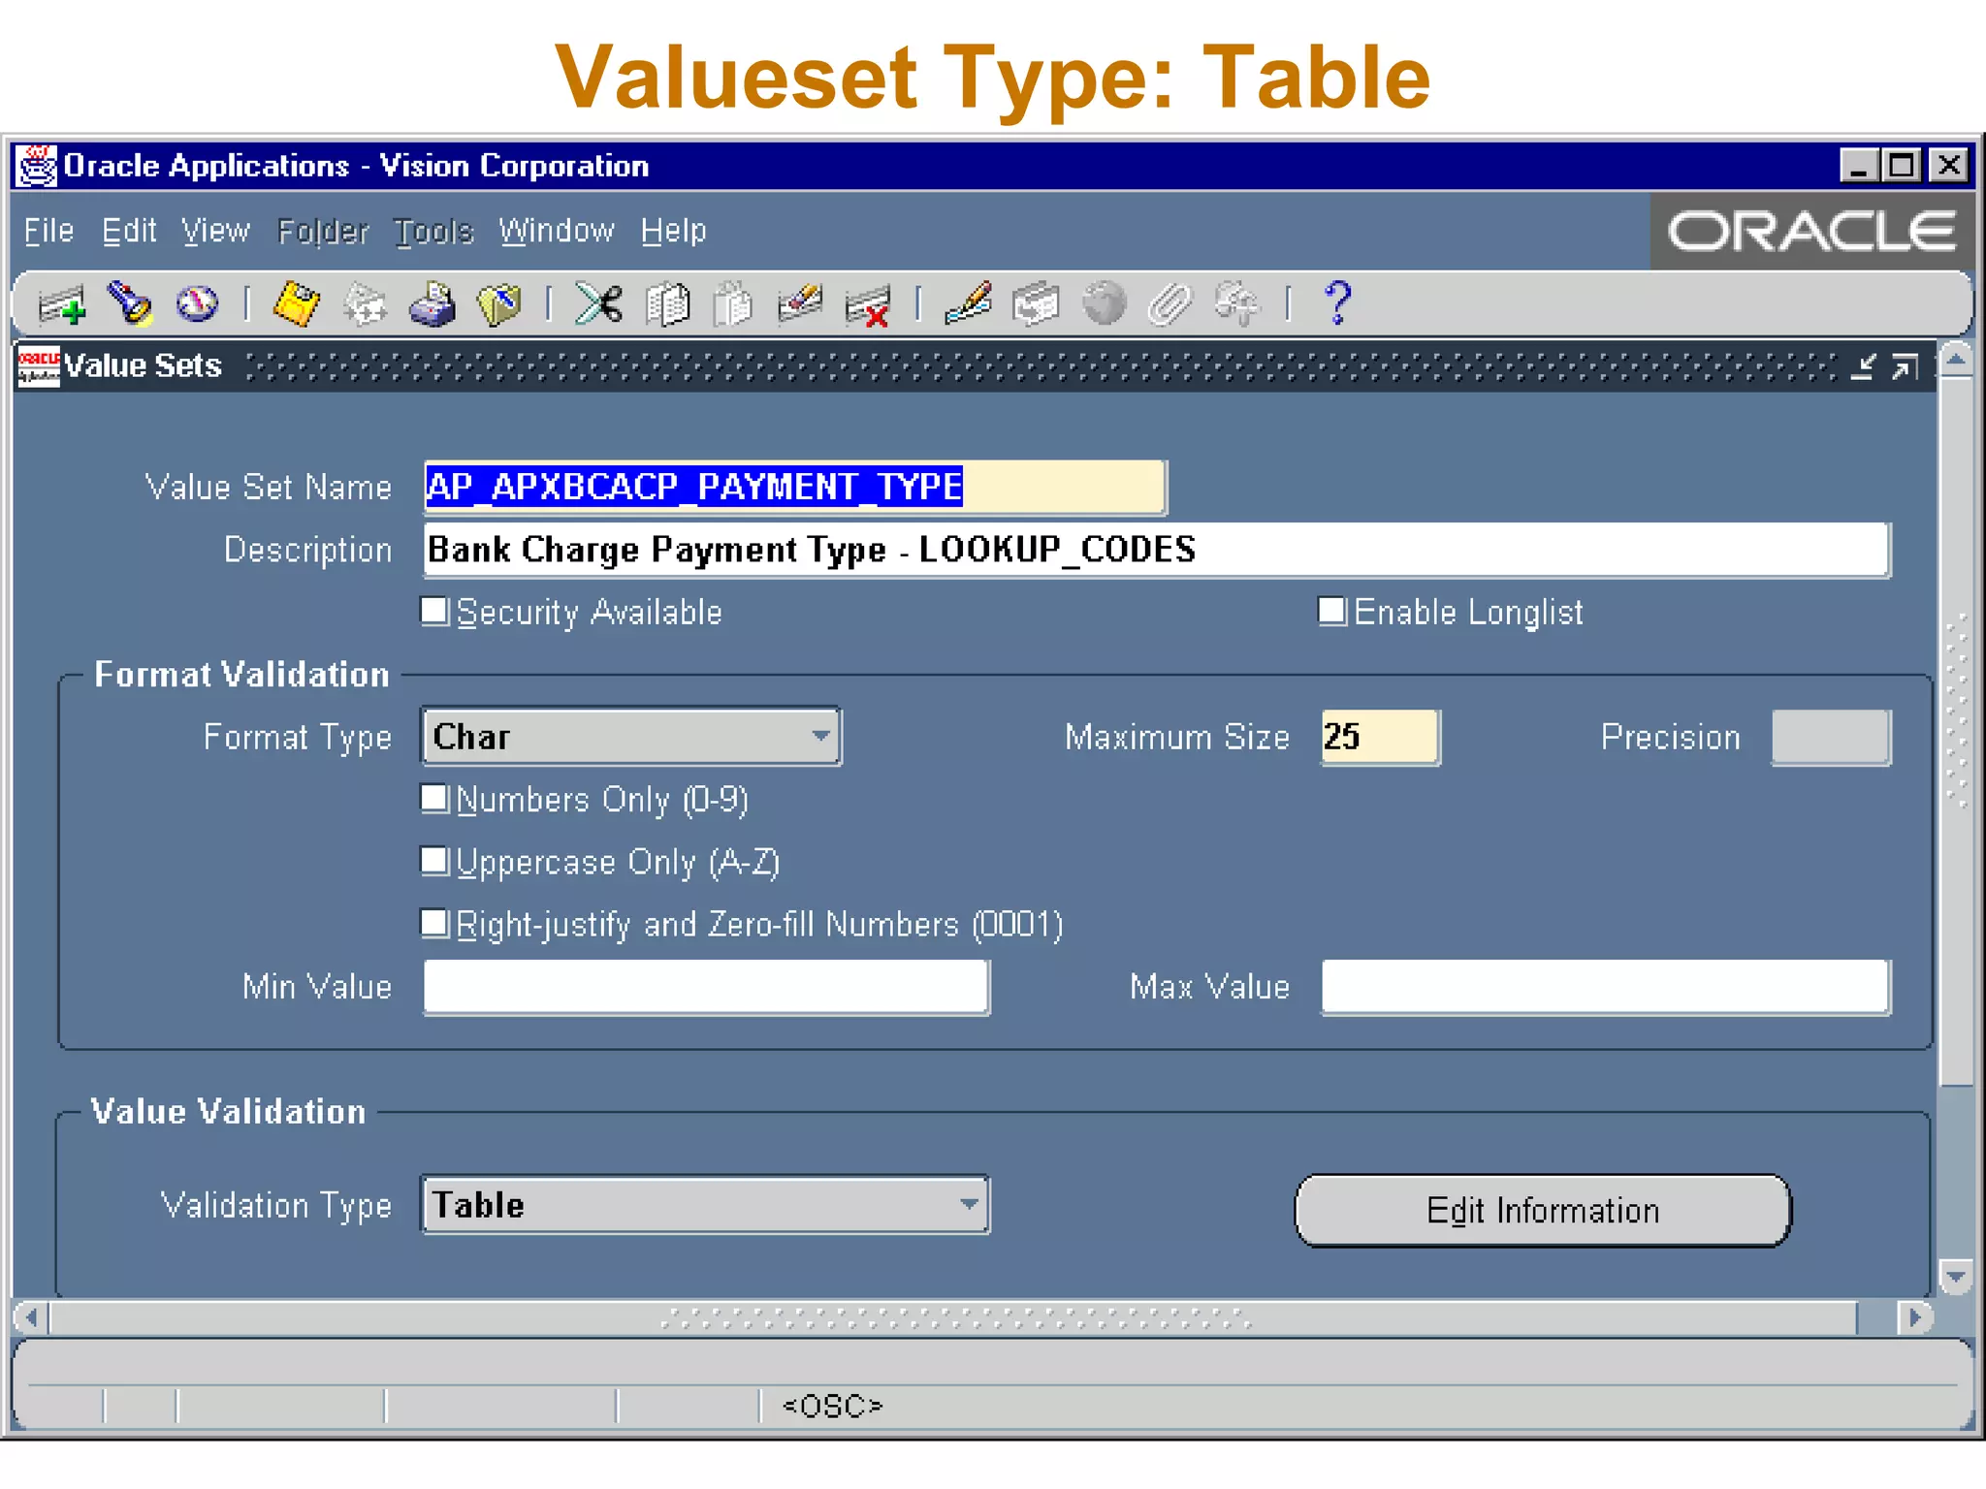Click the Paste clipboard icon
Image resolution: width=1986 pixels, height=1489 pixels.
coord(733,305)
